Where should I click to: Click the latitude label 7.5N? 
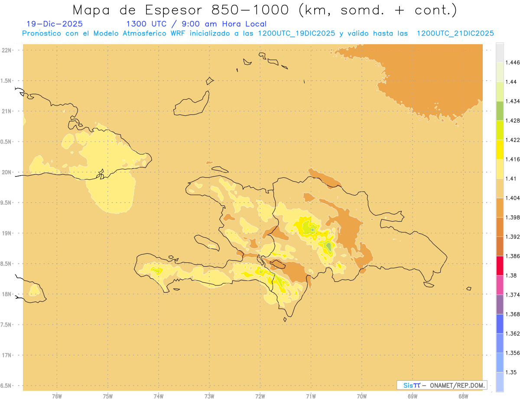click(x=6, y=325)
